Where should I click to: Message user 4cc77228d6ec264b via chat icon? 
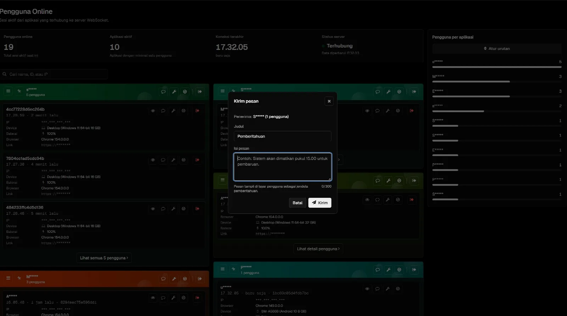coord(163,111)
